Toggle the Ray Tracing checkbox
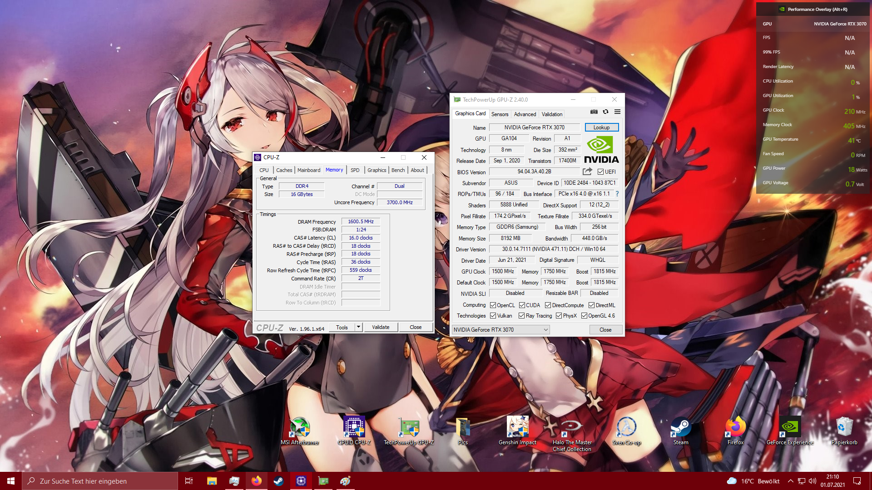 pos(521,316)
